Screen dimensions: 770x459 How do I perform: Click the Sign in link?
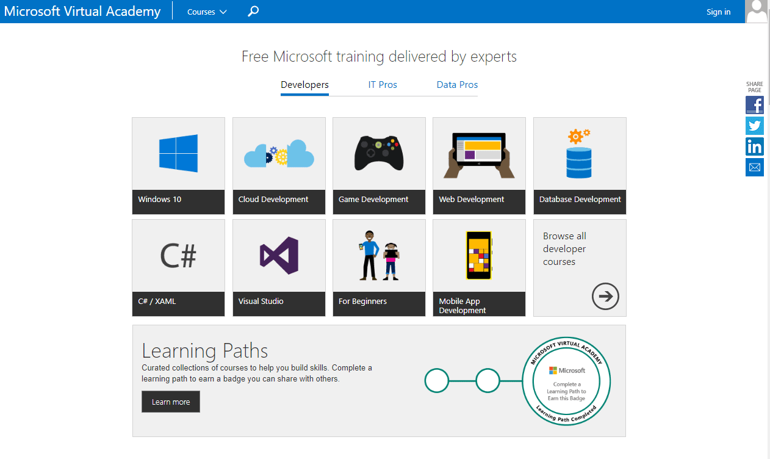click(718, 12)
